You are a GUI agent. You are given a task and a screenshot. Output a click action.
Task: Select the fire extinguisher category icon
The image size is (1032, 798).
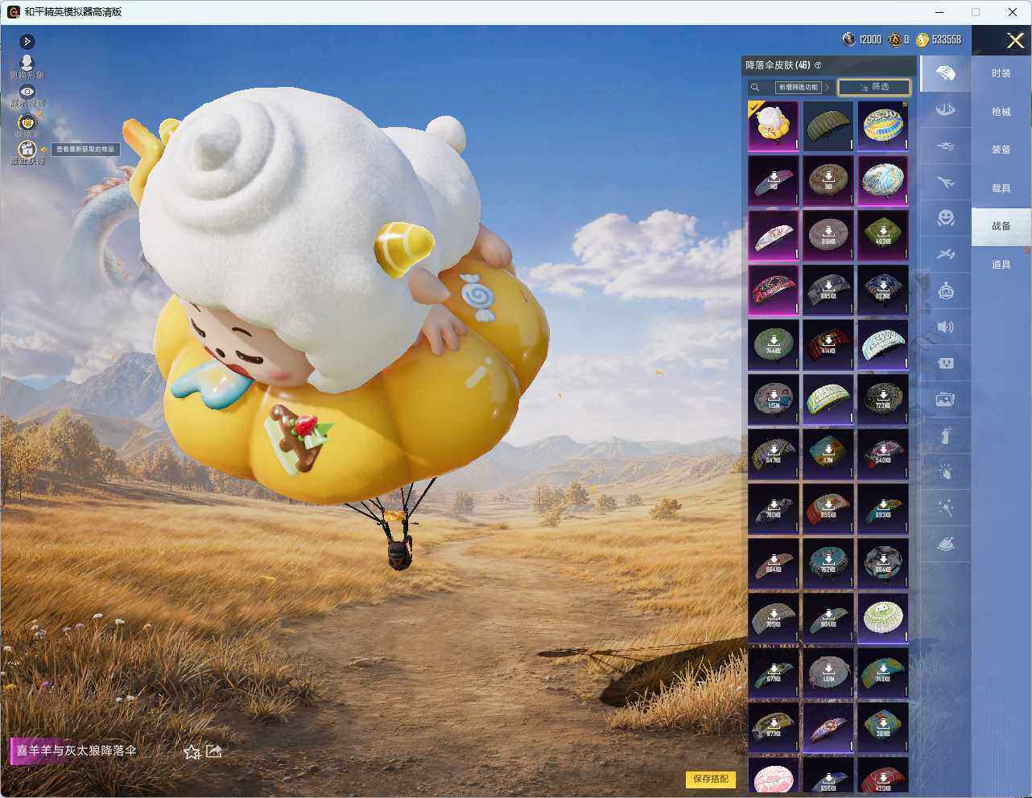pyautogui.click(x=945, y=435)
